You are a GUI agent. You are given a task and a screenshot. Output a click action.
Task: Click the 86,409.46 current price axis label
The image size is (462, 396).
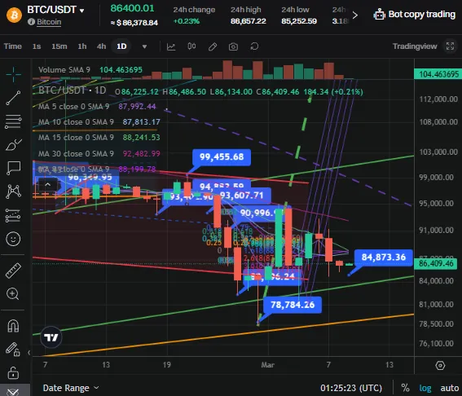[436, 263]
